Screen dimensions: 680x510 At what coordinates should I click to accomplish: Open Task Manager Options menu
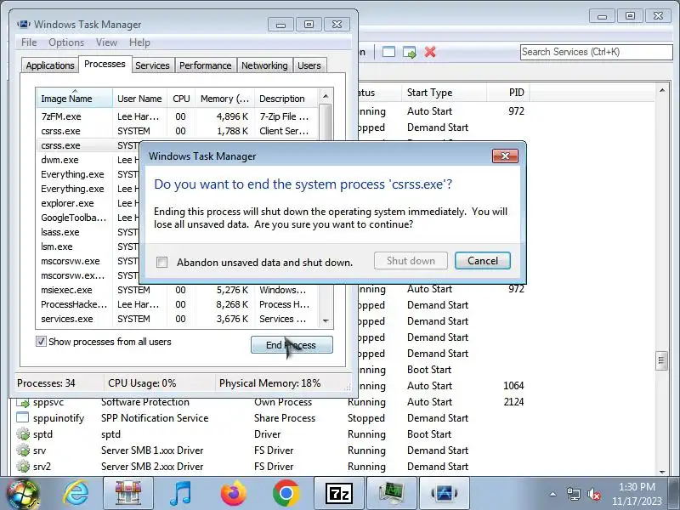[x=66, y=42]
